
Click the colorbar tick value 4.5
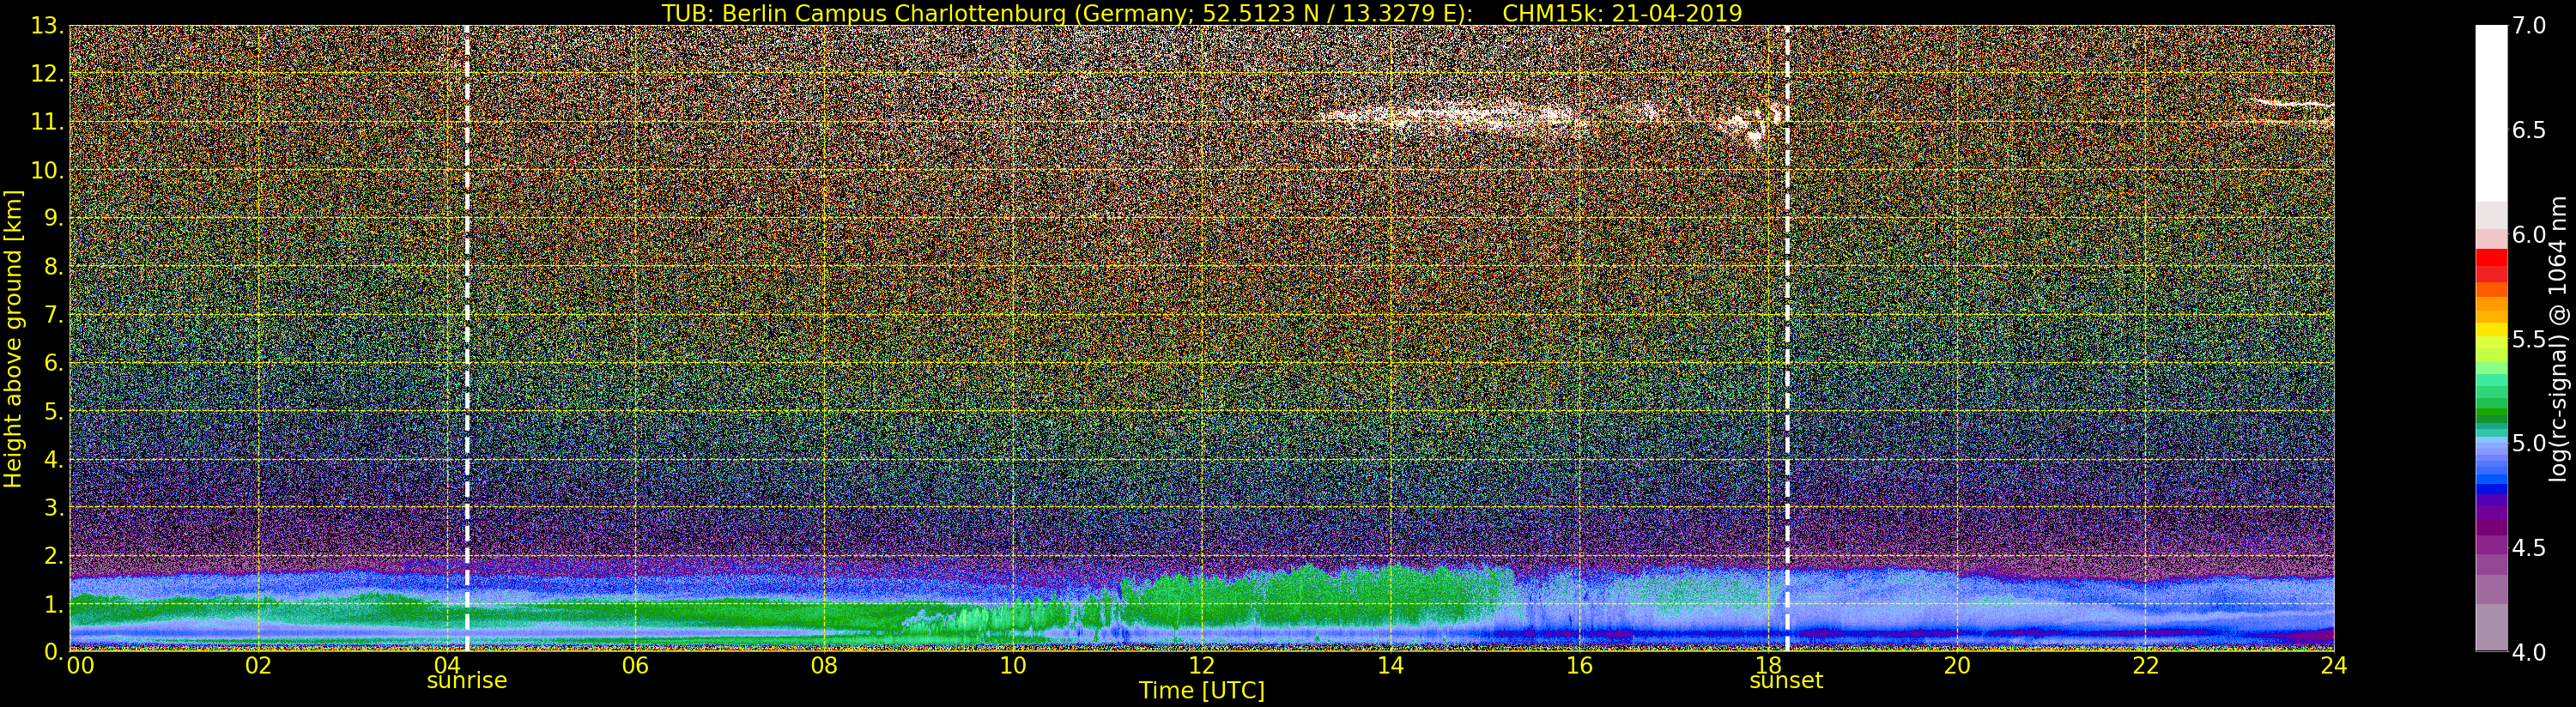[x=2529, y=548]
